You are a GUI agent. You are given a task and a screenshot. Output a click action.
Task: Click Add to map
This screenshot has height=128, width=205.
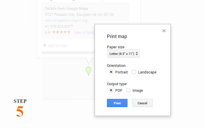pos(57,46)
